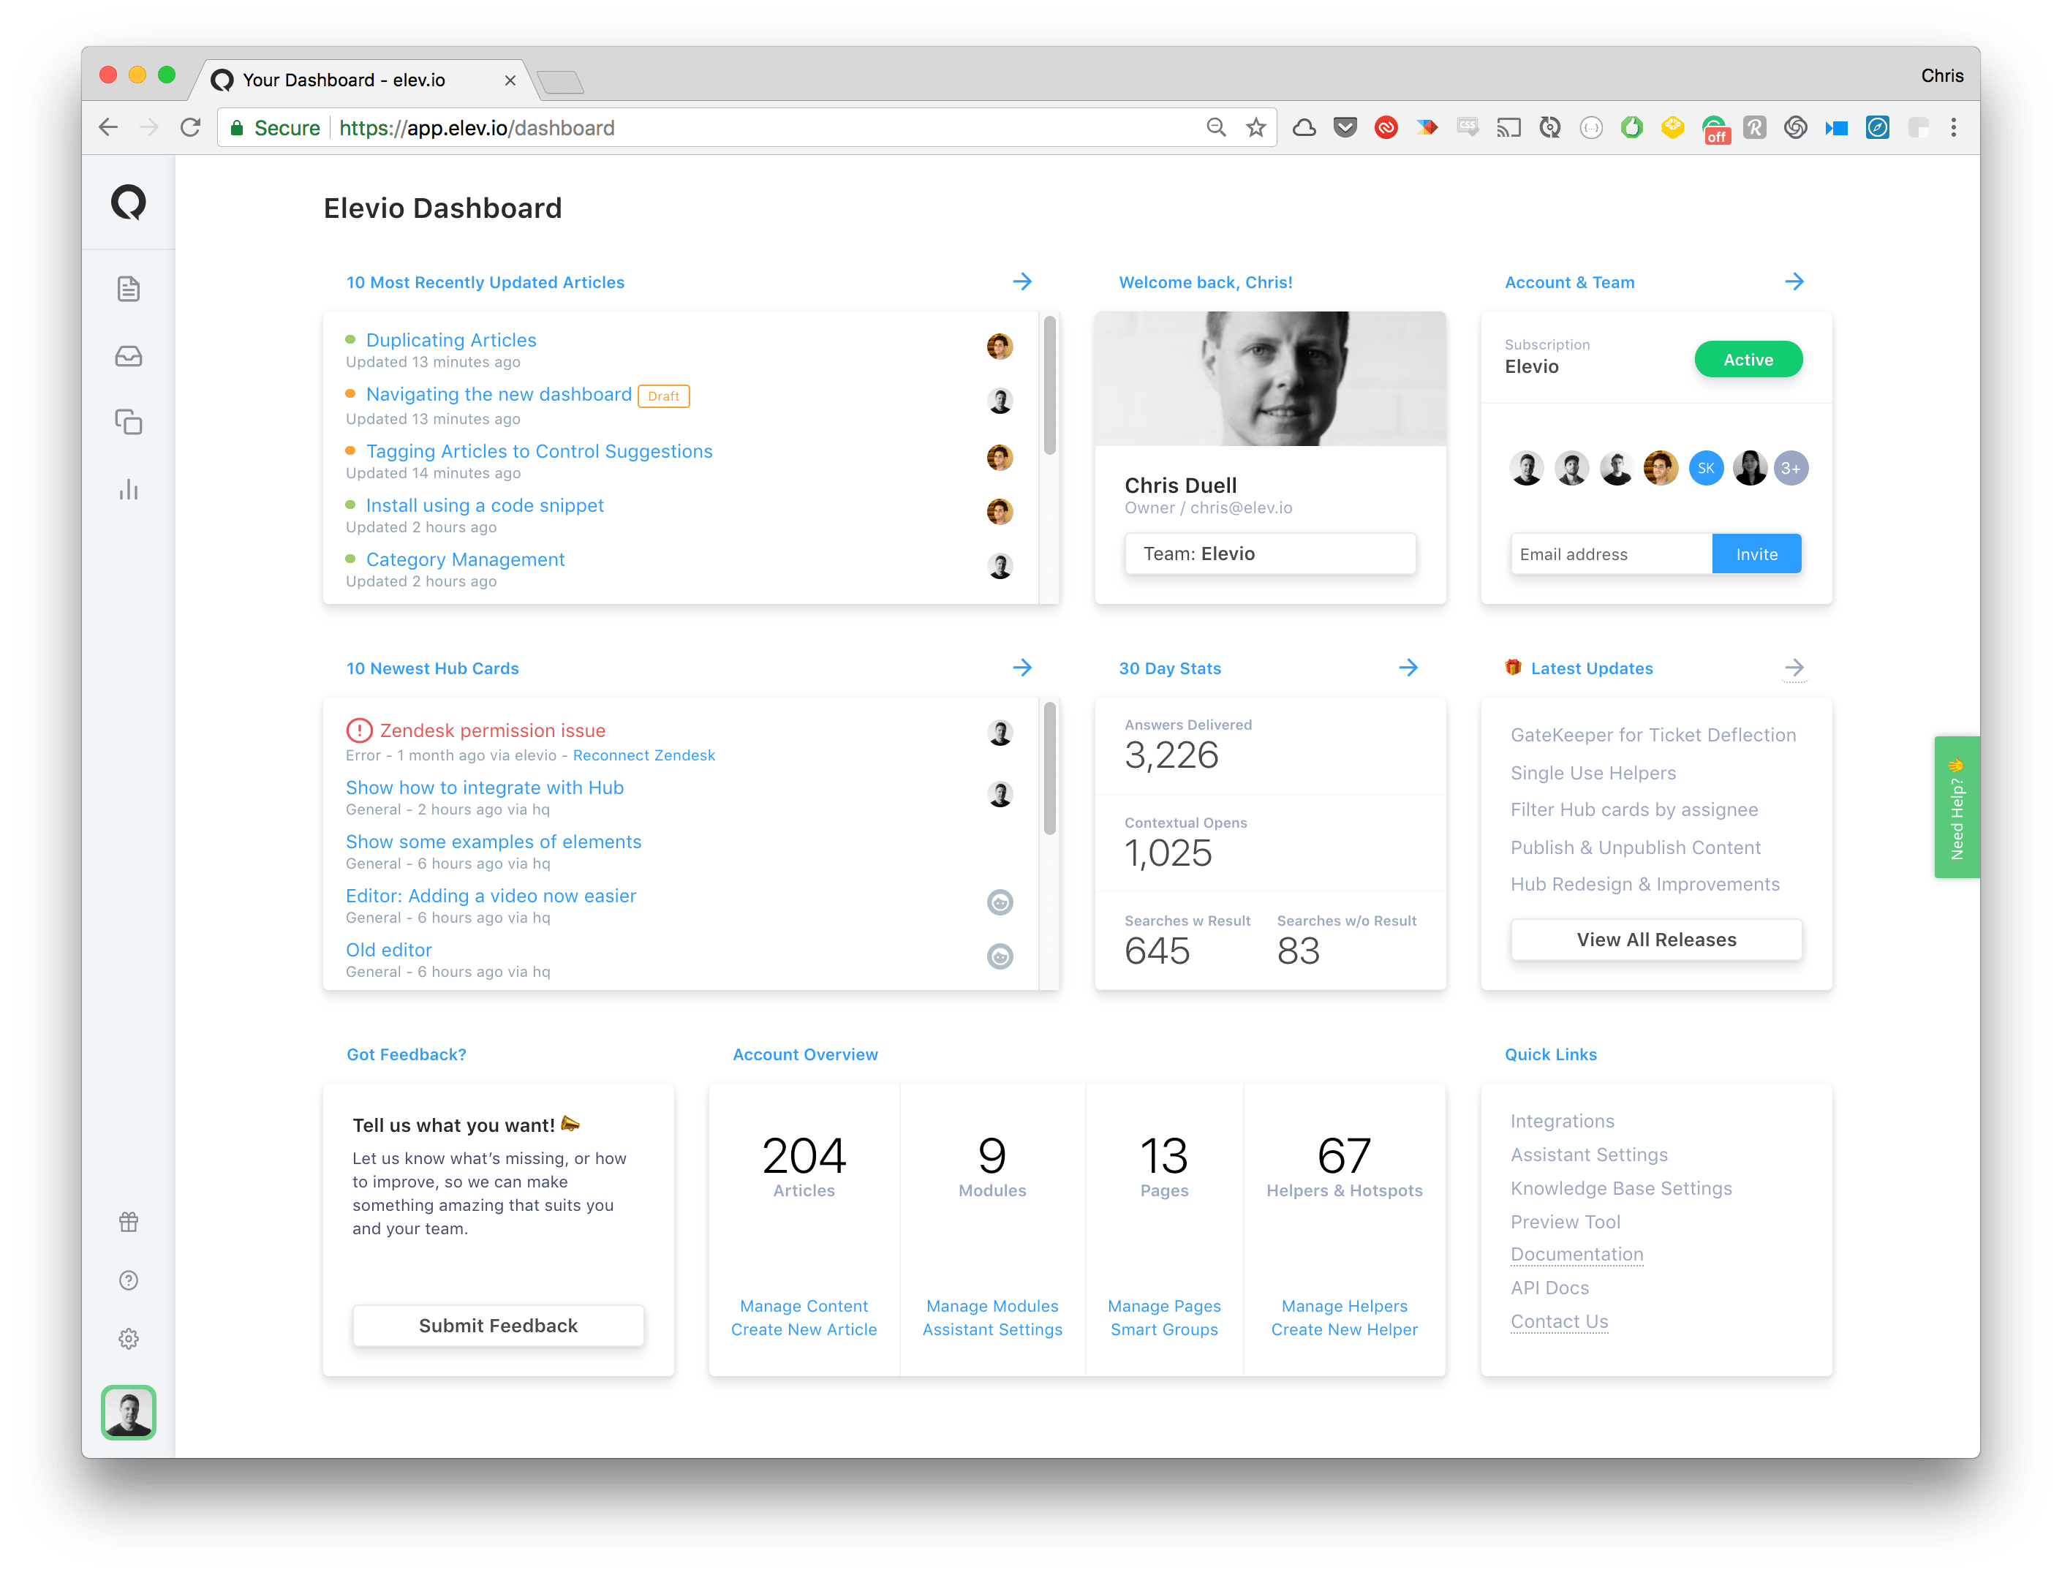Open the settings gear icon in sidebar
The height and width of the screenshot is (1575, 2062).
point(129,1338)
